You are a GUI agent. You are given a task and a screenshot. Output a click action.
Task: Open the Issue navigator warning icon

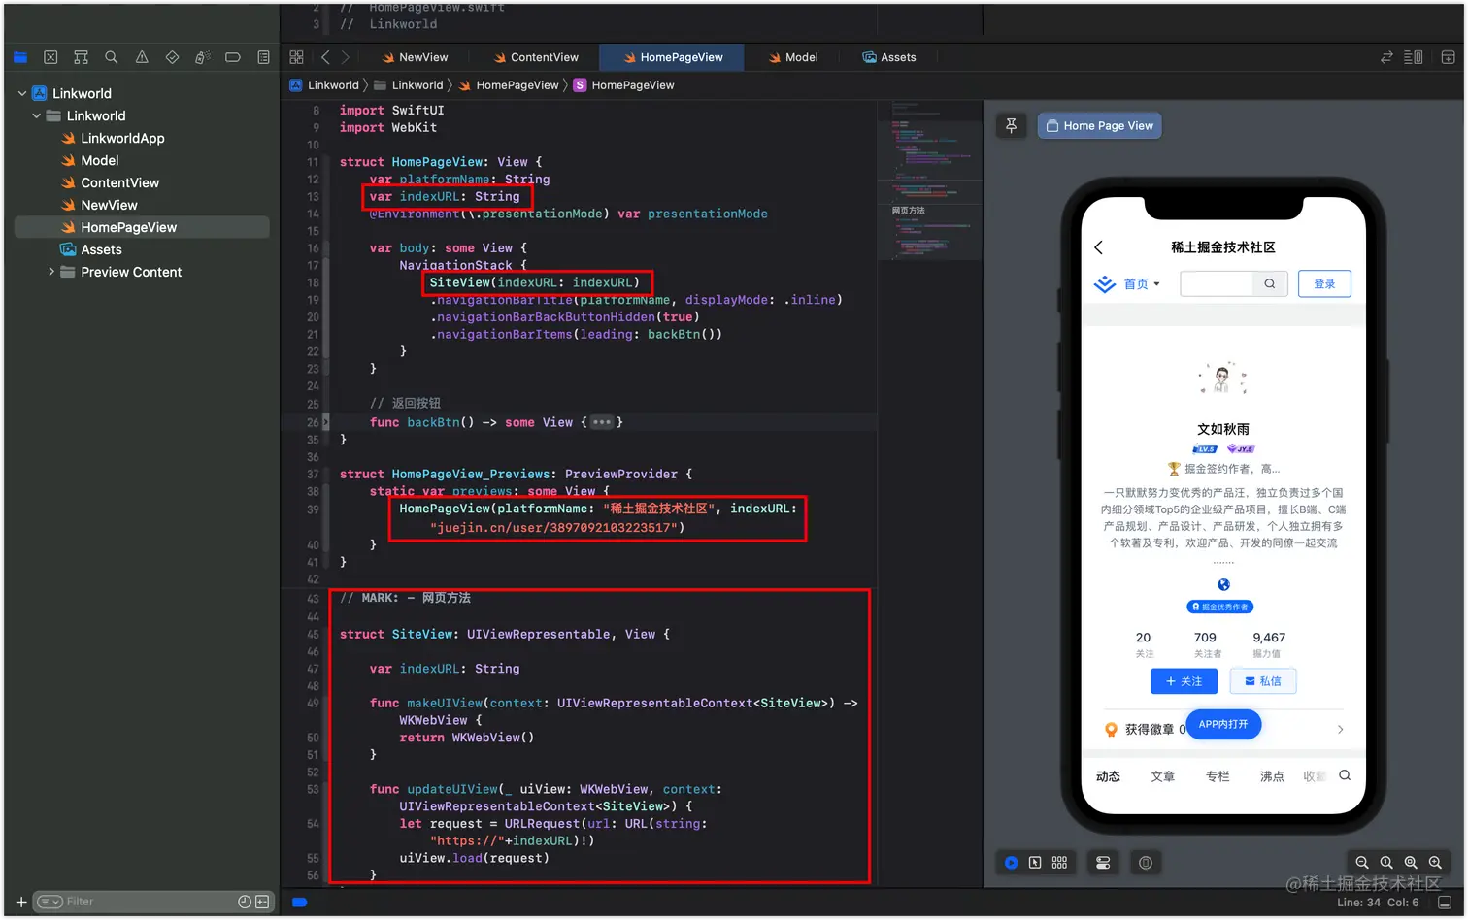(x=142, y=57)
